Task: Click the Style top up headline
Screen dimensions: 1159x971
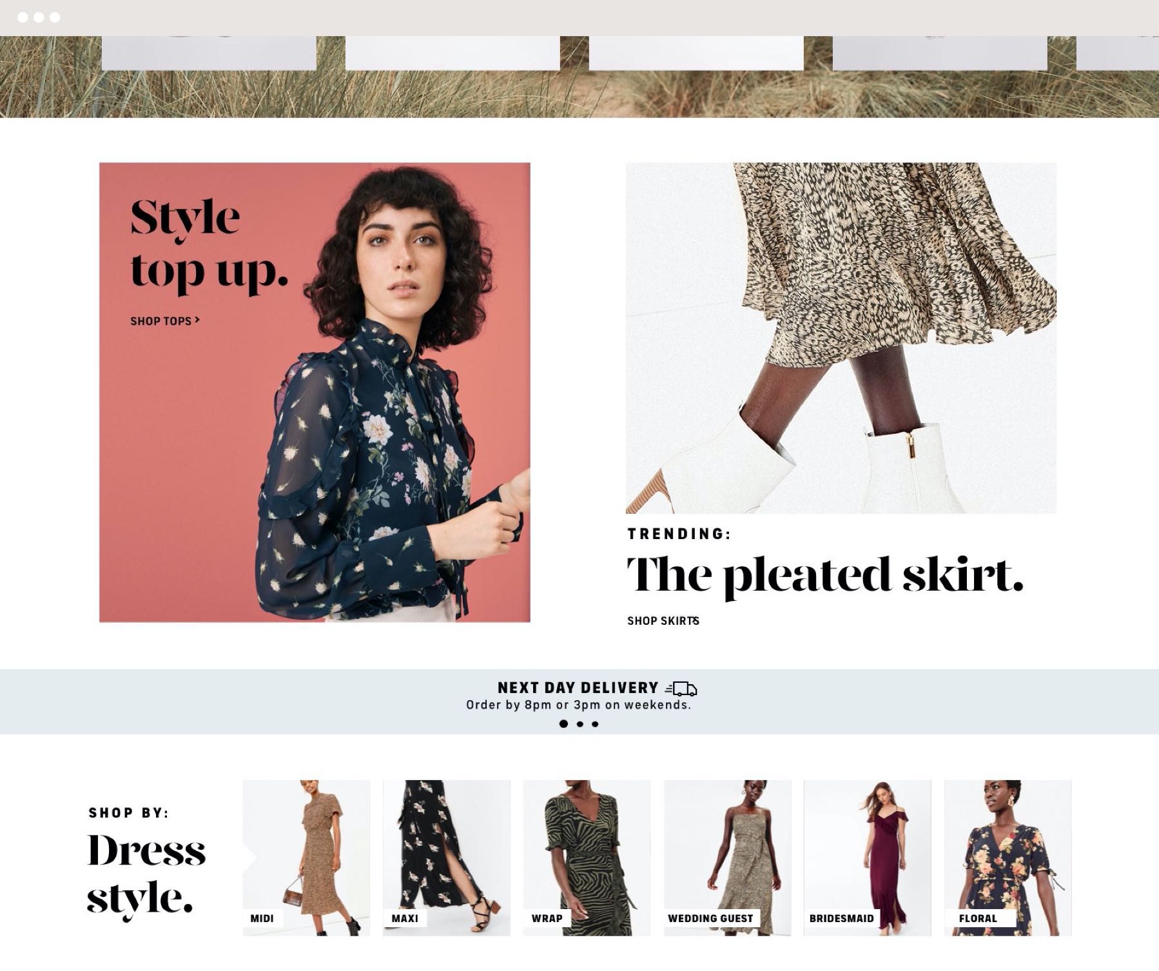Action: [209, 245]
